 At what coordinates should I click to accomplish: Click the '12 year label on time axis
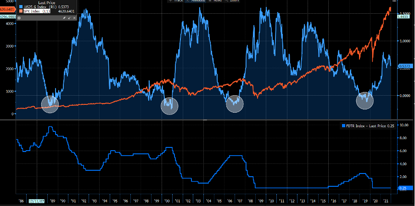(x=292, y=201)
